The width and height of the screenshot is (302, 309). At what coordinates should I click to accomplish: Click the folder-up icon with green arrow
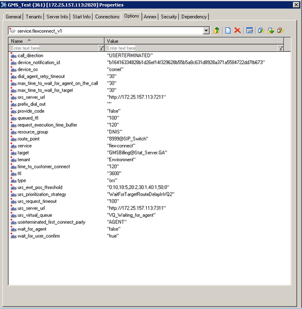click(216, 31)
